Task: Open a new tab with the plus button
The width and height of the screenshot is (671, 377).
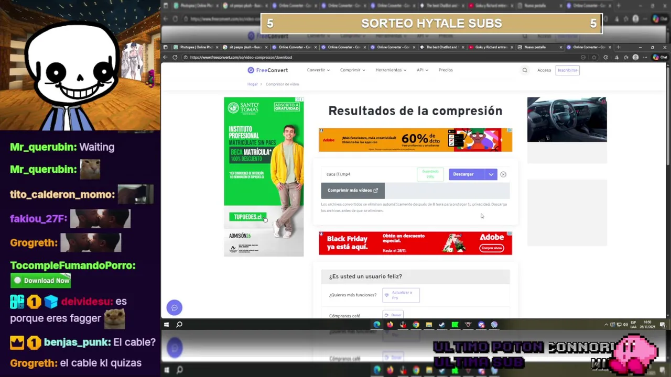Action: 619,47
